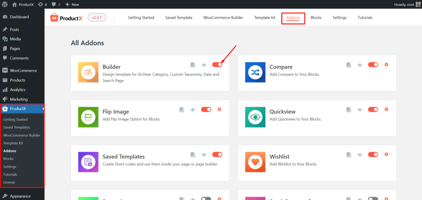Switch off the Quickview addon toggle
This screenshot has width=422, height=200.
click(x=373, y=109)
